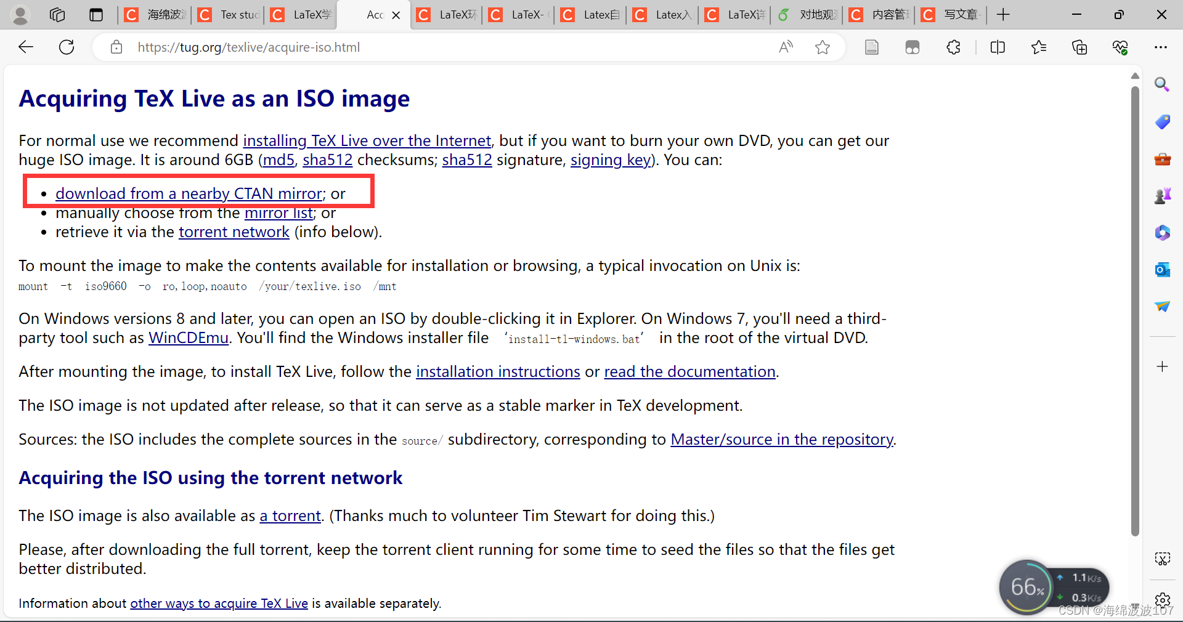1183x622 pixels.
Task: Switch to the 对地观 tab
Action: [808, 15]
